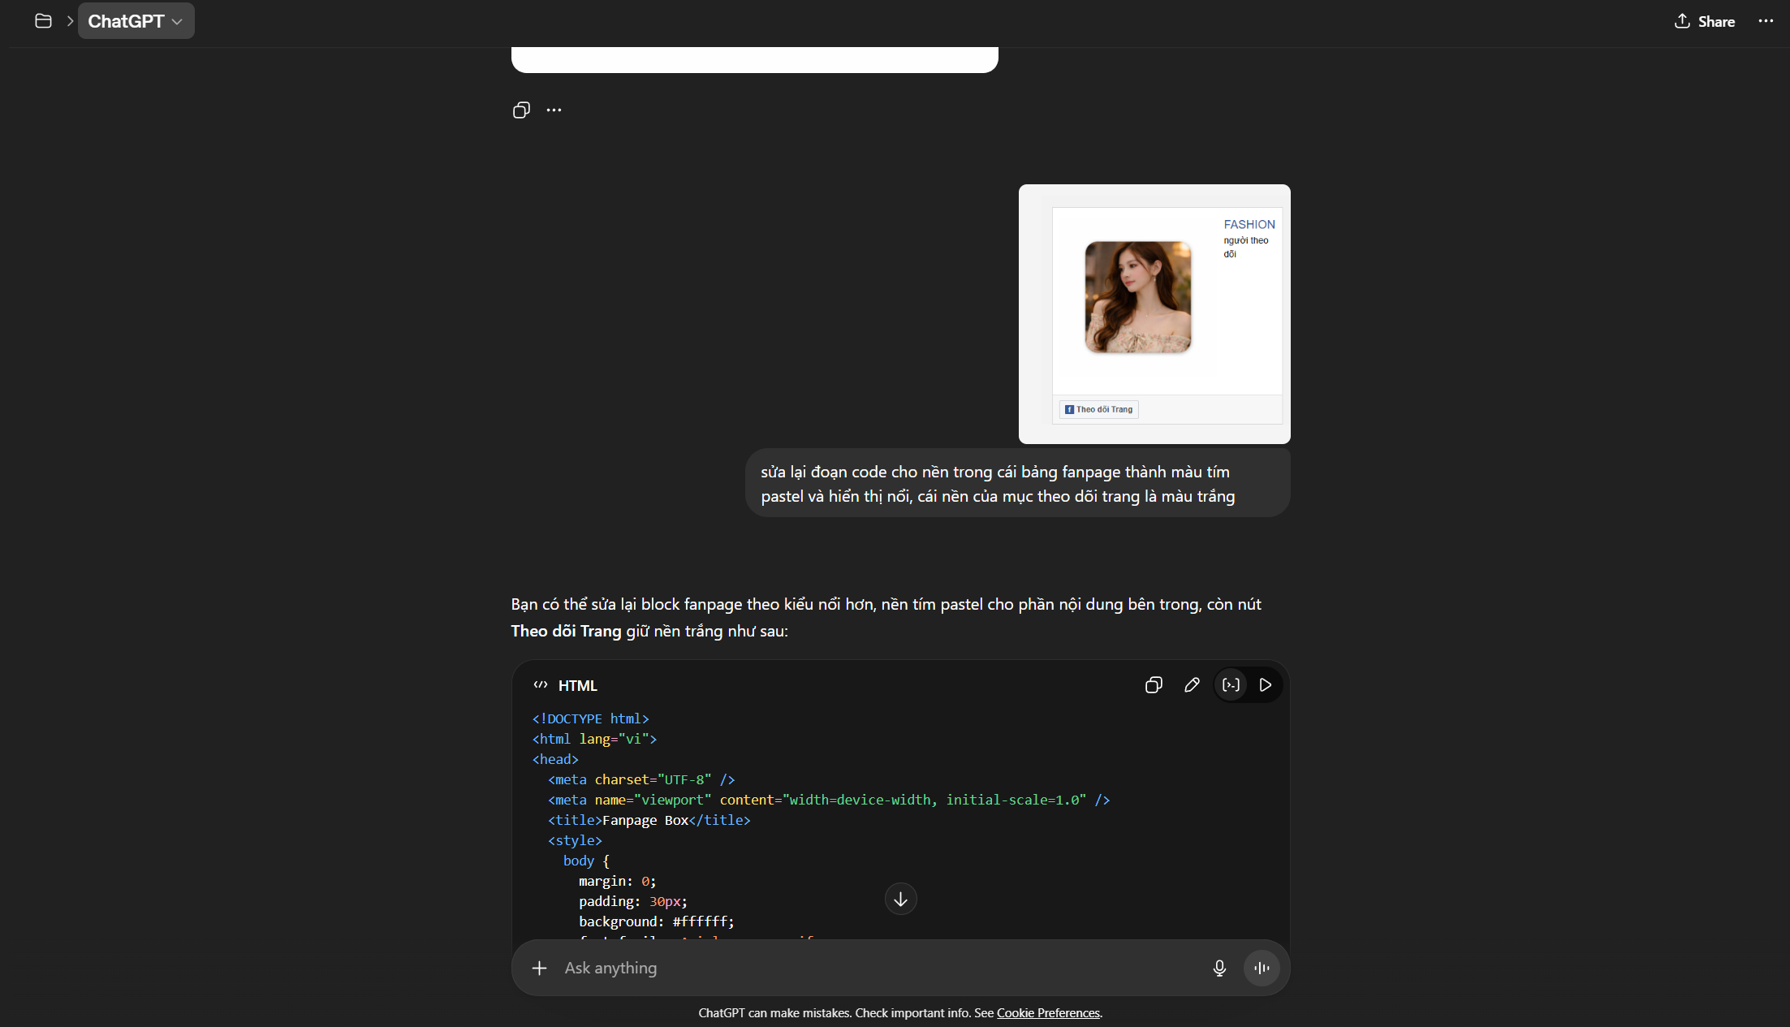
Task: Open more options below the previous message
Action: (554, 110)
